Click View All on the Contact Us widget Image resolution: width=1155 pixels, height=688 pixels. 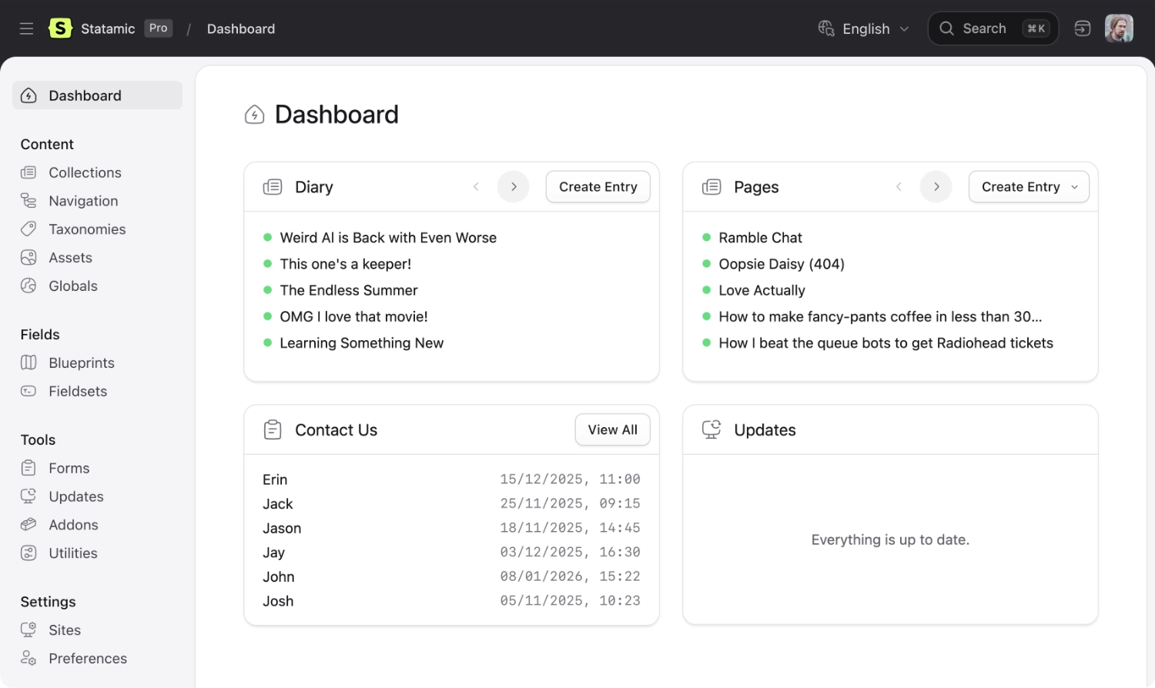click(612, 429)
